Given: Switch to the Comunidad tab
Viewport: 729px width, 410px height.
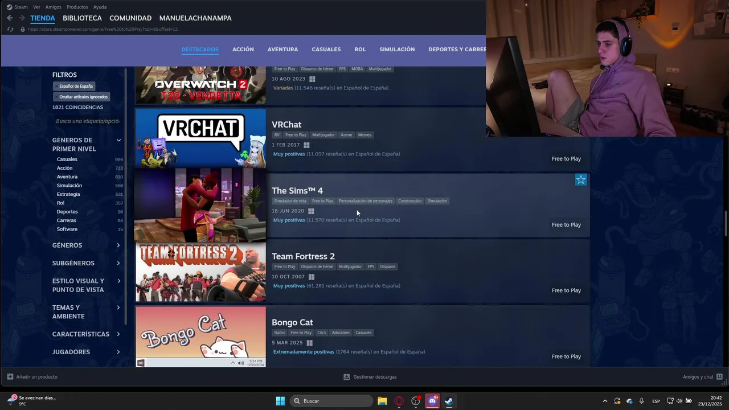Looking at the screenshot, I should (x=130, y=18).
